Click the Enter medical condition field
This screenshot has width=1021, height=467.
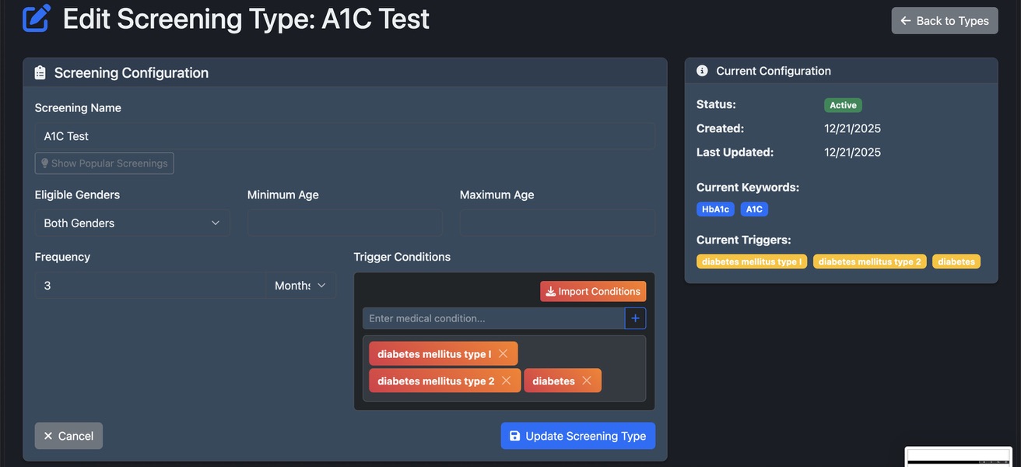click(x=493, y=318)
